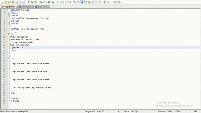
Task: Click 'Oh, bring back my Bonnie to me.'
Action: pyautogui.click(x=32, y=88)
